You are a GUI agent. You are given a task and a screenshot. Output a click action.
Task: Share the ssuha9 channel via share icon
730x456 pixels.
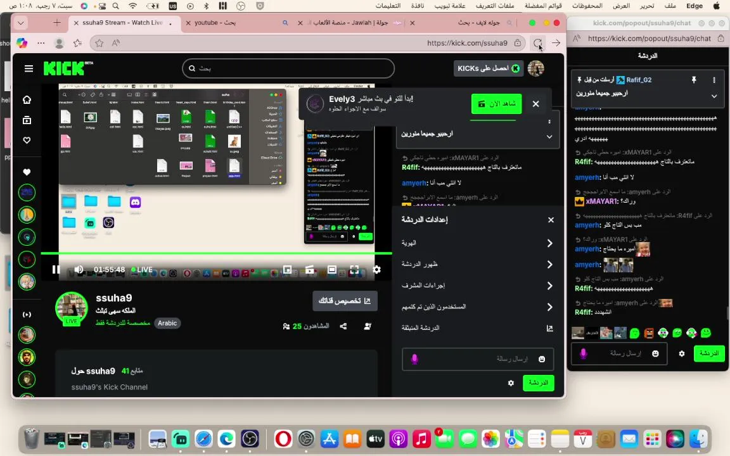[343, 326]
